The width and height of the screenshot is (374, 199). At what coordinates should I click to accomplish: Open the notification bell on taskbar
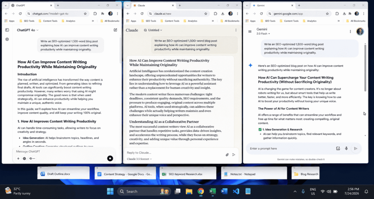[x=366, y=191]
